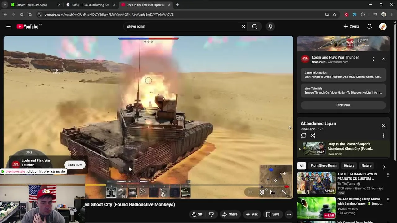This screenshot has height=223, width=397.
Task: Select the Nature filter chip
Action: (366, 166)
